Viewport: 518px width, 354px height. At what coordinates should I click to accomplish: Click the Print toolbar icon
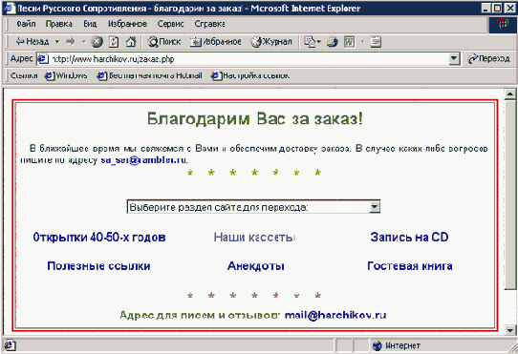click(333, 42)
